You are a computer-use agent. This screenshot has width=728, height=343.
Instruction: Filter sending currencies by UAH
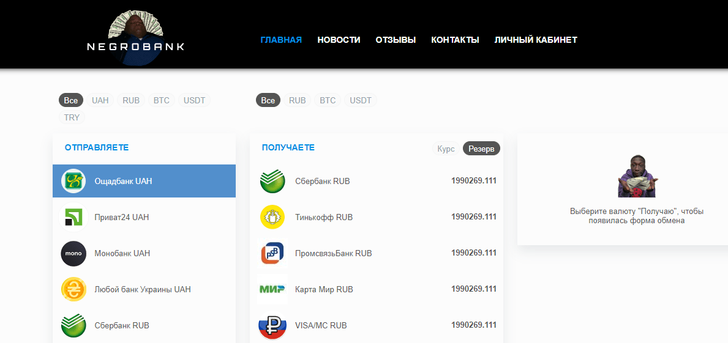point(100,100)
